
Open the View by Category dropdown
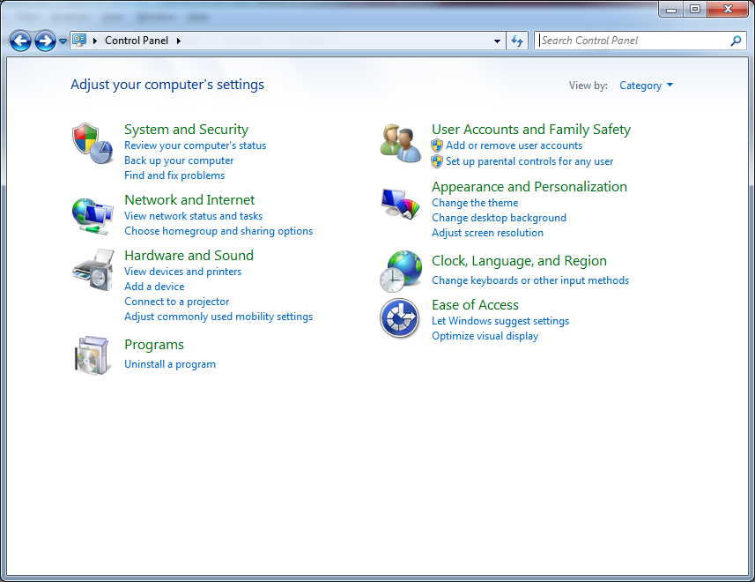(x=646, y=86)
